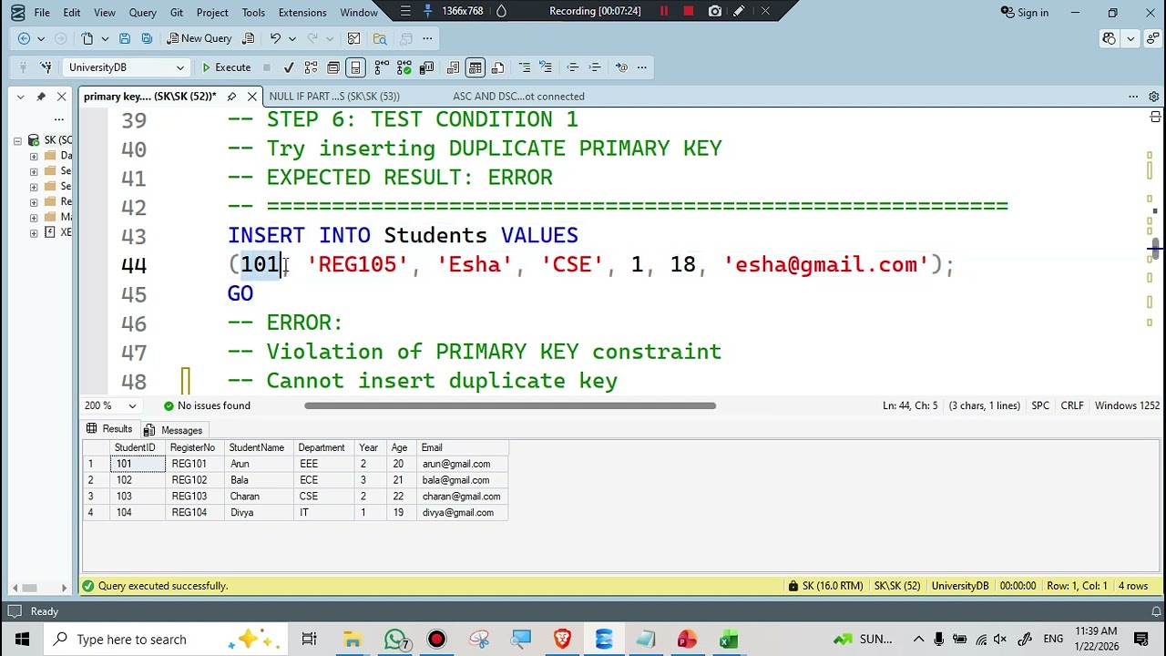Close the primary key query tab
This screenshot has height=656, width=1166.
[x=252, y=97]
